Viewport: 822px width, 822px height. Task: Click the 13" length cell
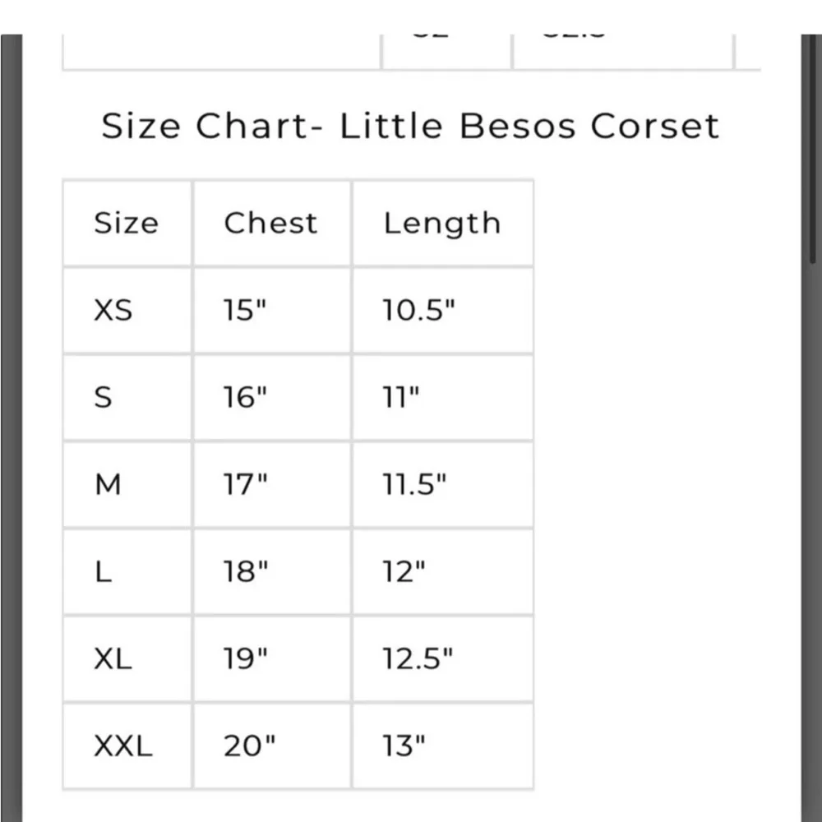(404, 746)
